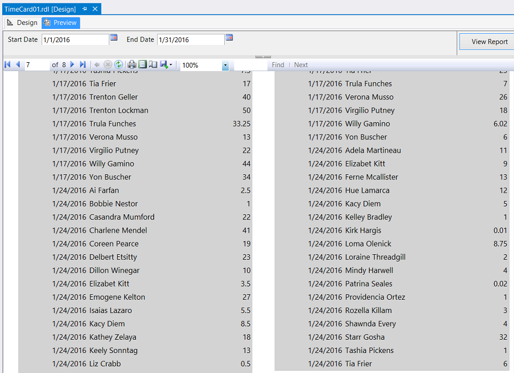Open the Start Date calendar picker
Screen dimensions: 514x373
(x=114, y=38)
